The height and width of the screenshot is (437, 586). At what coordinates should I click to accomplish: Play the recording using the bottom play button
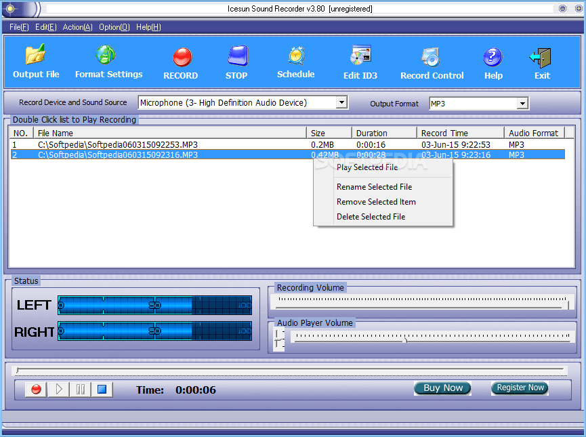(58, 389)
